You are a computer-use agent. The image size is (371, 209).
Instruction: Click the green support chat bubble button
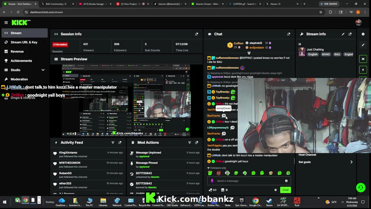361,188
